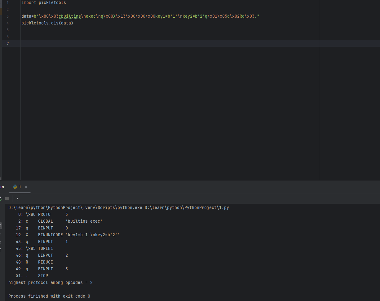
Task: Click the STOP output row
Action: (x=32, y=276)
